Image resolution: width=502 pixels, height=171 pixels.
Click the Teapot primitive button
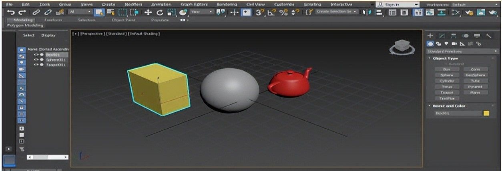coord(446,92)
